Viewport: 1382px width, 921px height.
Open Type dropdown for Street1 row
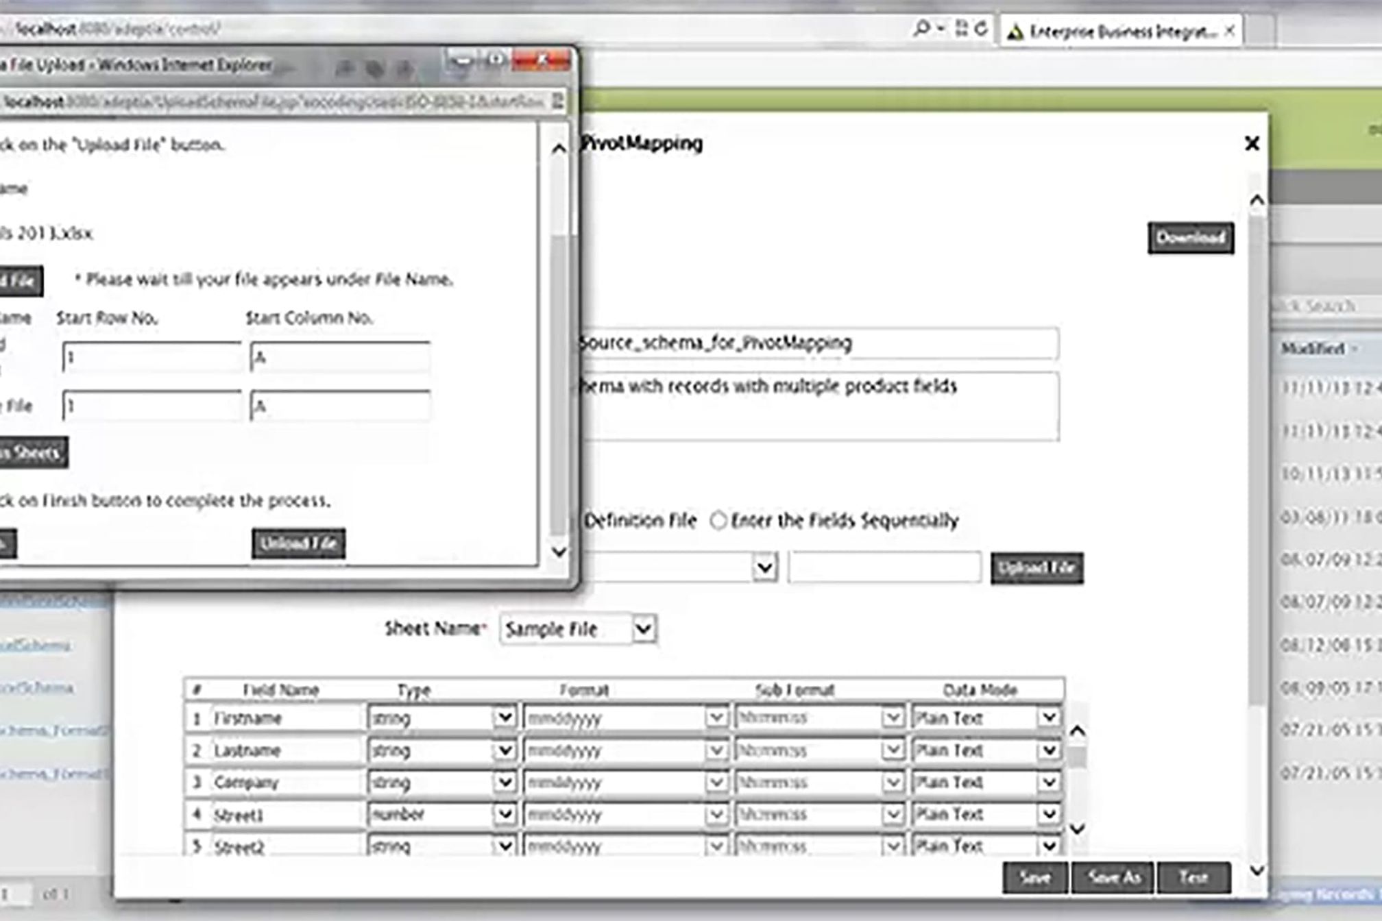(x=504, y=815)
